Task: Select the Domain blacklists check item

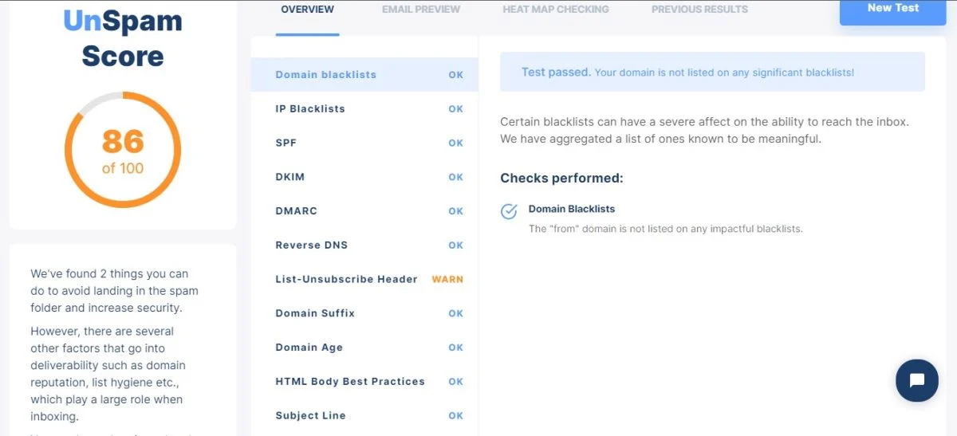Action: pos(364,75)
